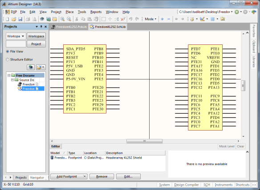Click the Move Selection cross icon
The height and width of the screenshot is (190, 260).
[110, 19]
